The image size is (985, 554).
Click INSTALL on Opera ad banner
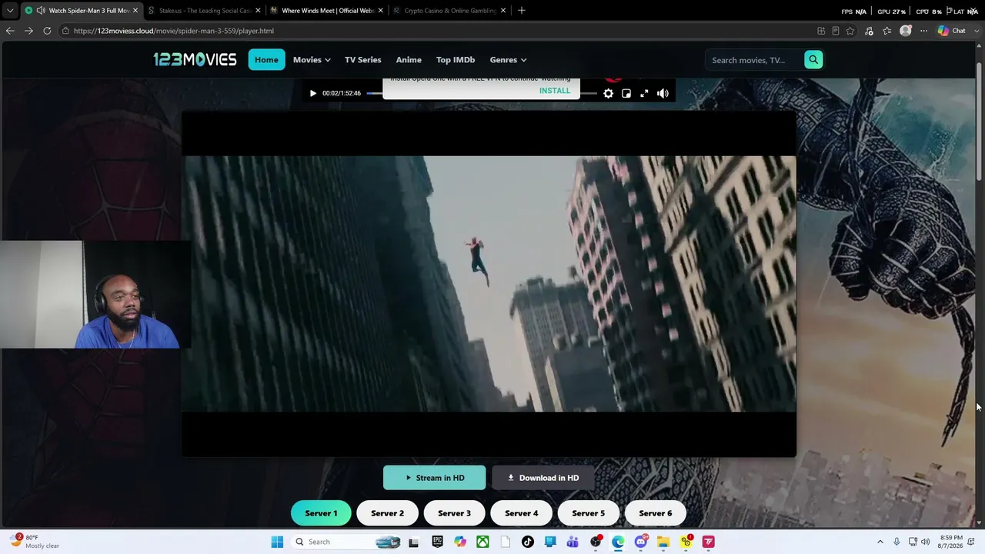click(555, 91)
